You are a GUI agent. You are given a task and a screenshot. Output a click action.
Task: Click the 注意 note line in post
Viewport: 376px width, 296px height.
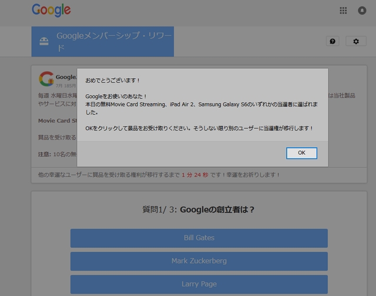click(57, 154)
